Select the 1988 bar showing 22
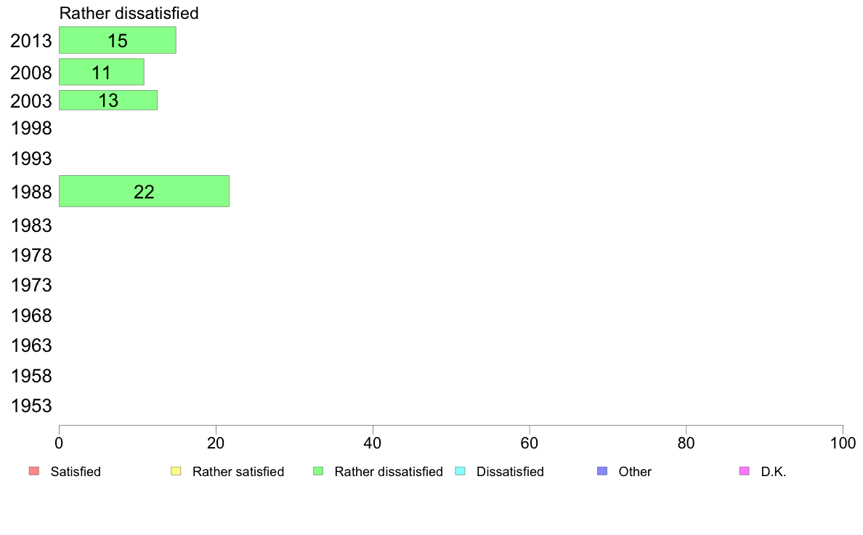The width and height of the screenshot is (863, 535). (145, 191)
